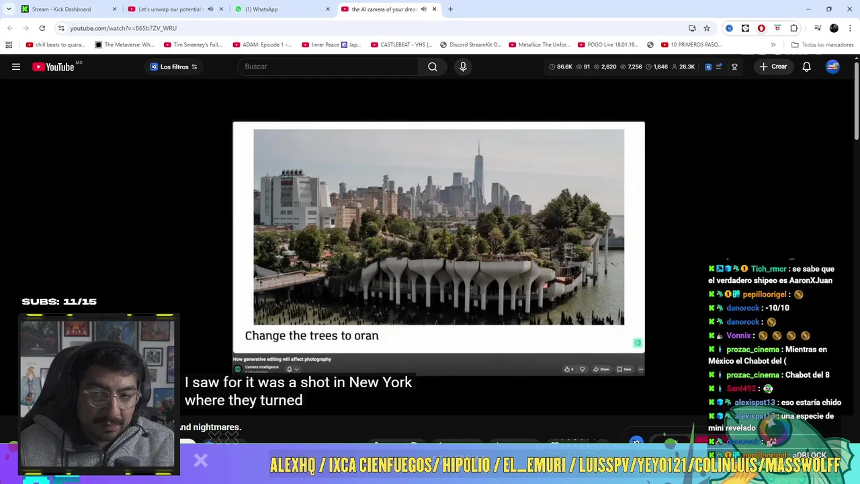Click the search magnifier button
The image size is (860, 484).
[x=433, y=67]
